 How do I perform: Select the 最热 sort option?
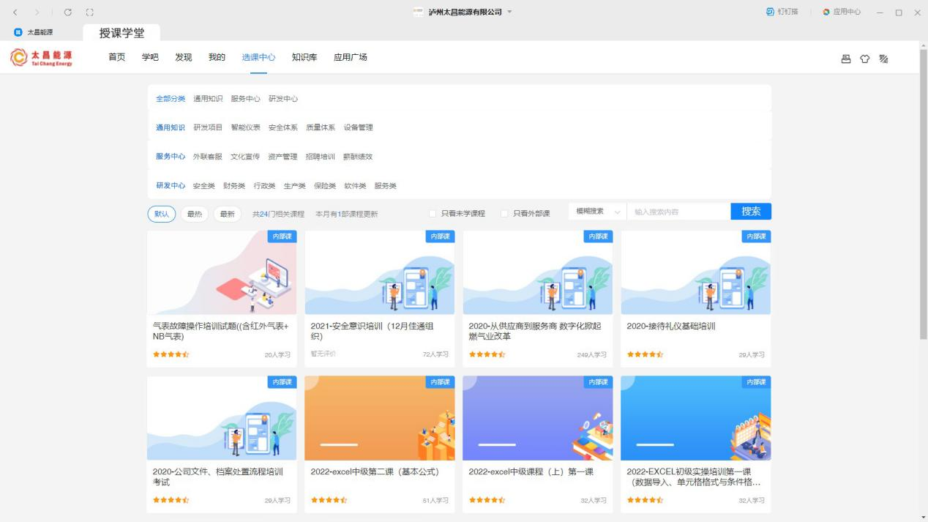pyautogui.click(x=195, y=214)
